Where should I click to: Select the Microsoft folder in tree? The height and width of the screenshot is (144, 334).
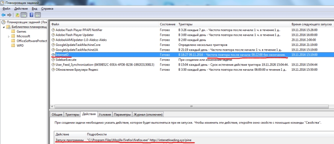23,36
